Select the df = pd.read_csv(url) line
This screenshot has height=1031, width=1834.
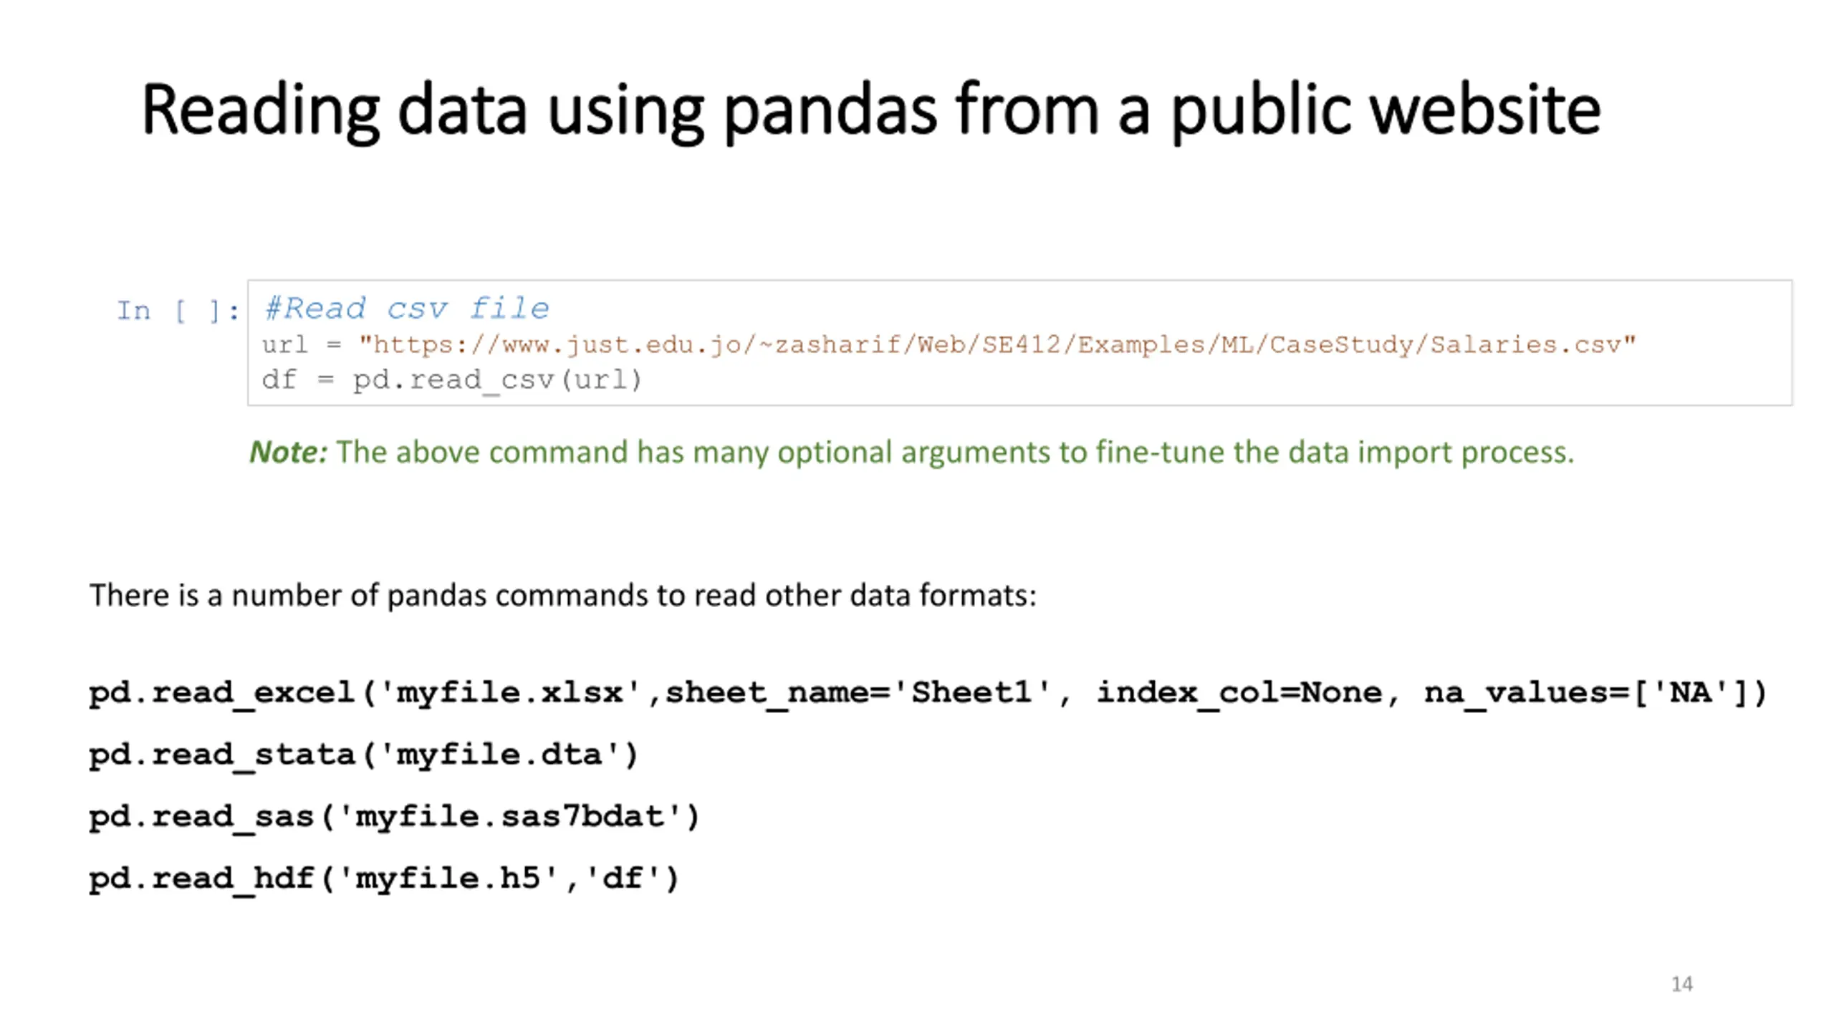tap(451, 379)
